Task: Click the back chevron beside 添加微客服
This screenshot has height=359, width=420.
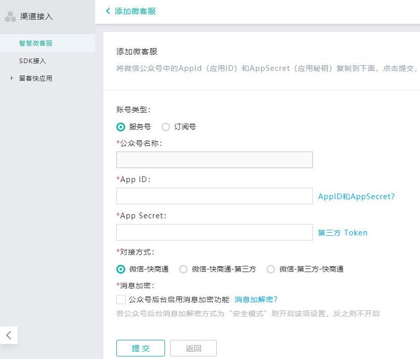Action: pyautogui.click(x=108, y=11)
